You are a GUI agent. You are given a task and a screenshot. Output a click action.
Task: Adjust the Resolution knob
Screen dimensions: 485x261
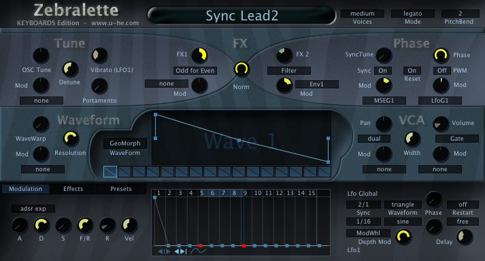(x=71, y=139)
